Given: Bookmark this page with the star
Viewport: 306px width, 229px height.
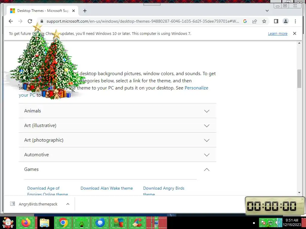Looking at the screenshot, I should tap(264, 21).
